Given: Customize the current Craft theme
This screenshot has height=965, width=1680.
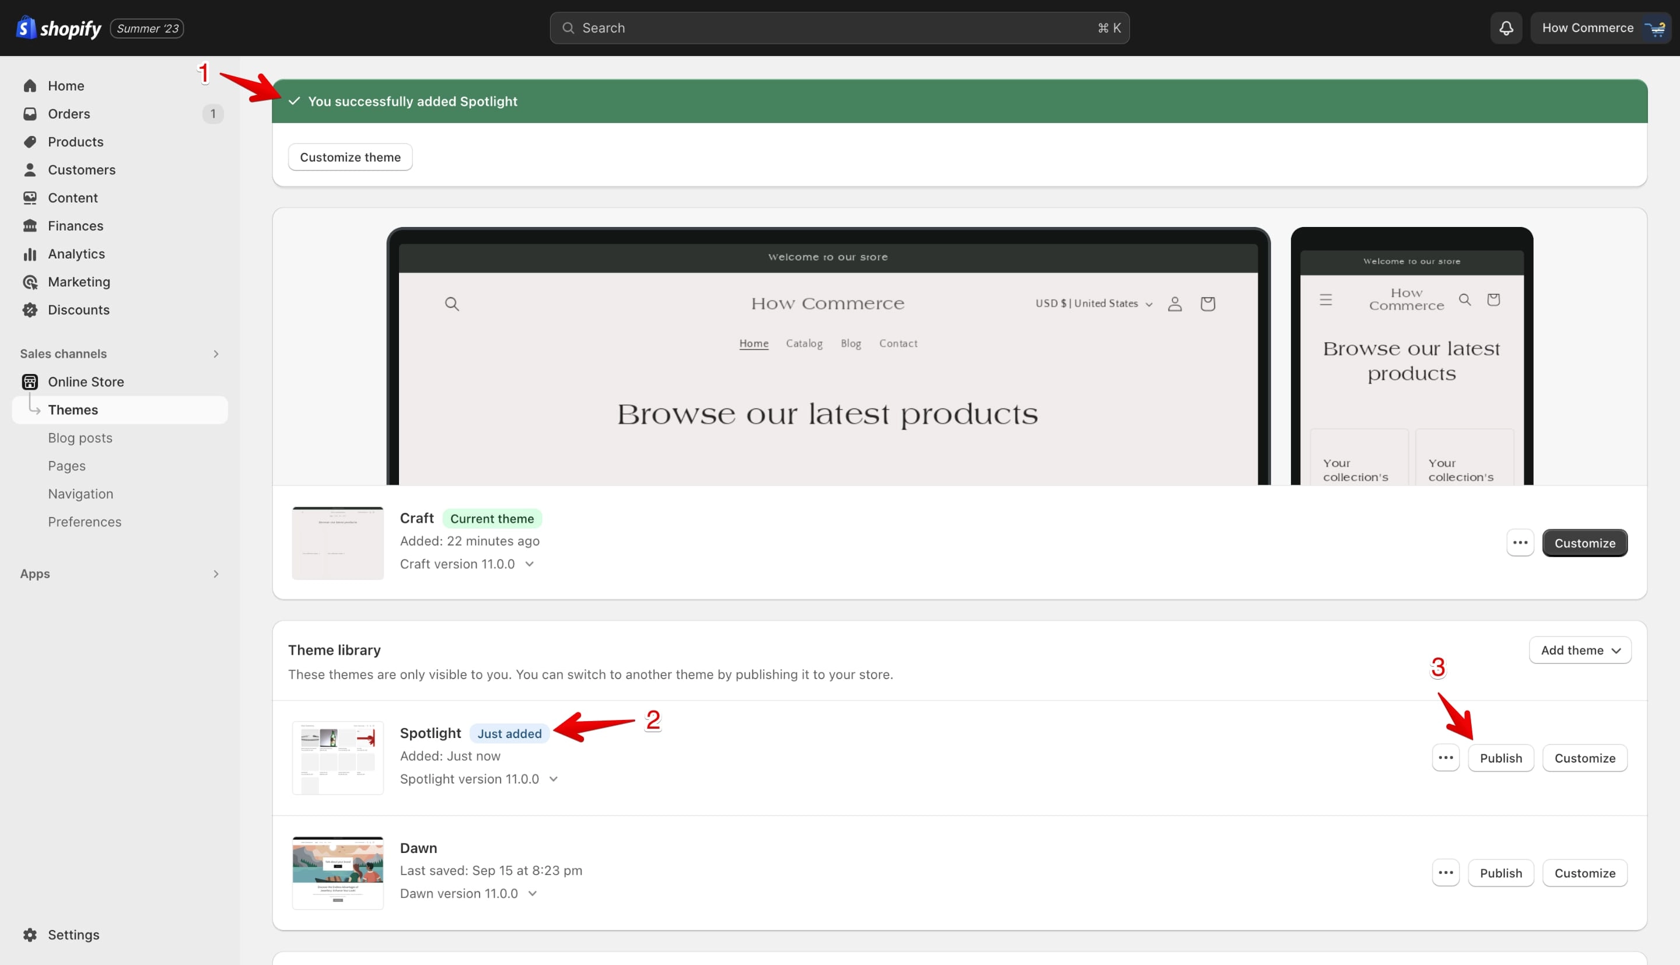Looking at the screenshot, I should click(x=1584, y=543).
